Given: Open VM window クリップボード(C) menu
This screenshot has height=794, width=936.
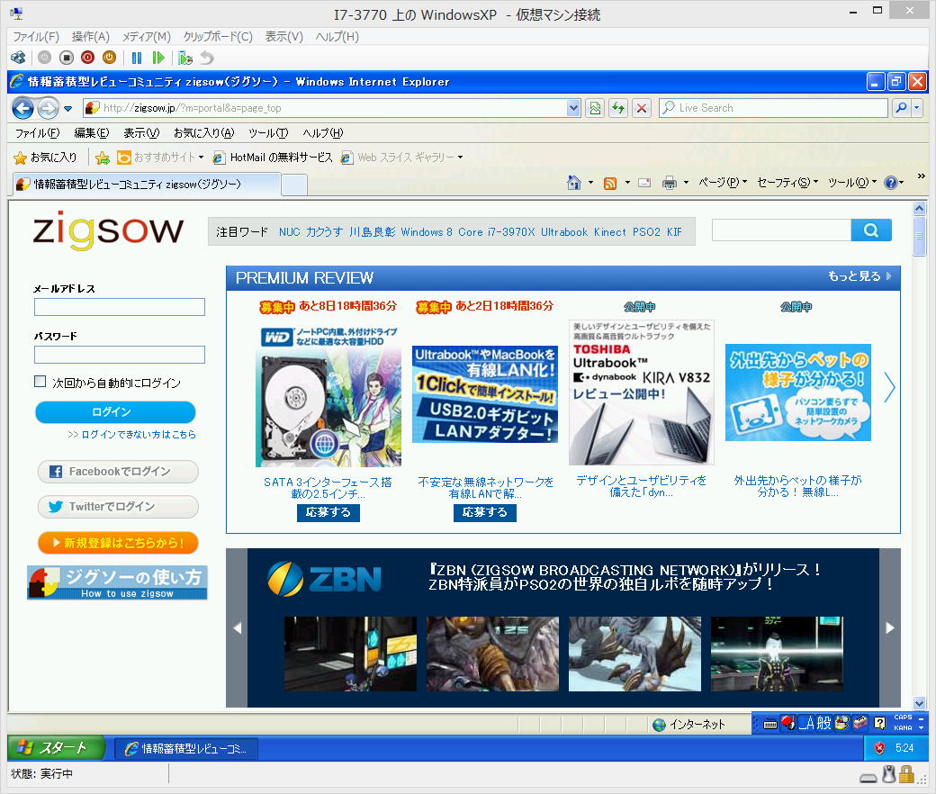Looking at the screenshot, I should [218, 37].
